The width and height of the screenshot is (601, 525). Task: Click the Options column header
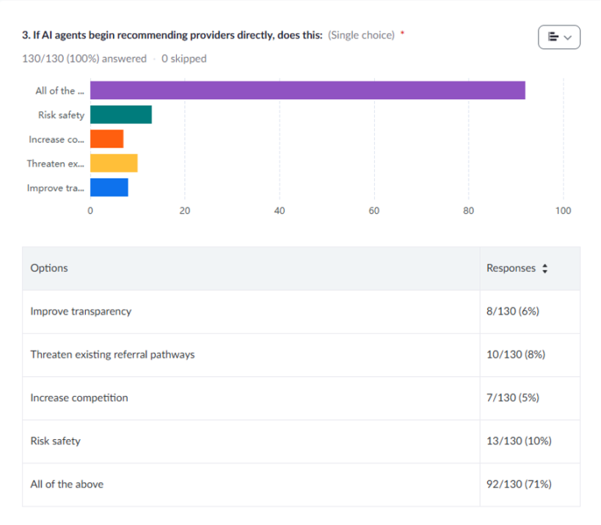click(x=49, y=268)
